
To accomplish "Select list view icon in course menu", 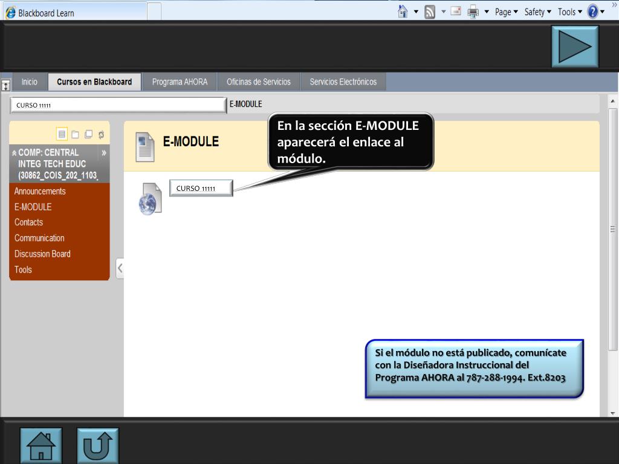I will [x=62, y=134].
